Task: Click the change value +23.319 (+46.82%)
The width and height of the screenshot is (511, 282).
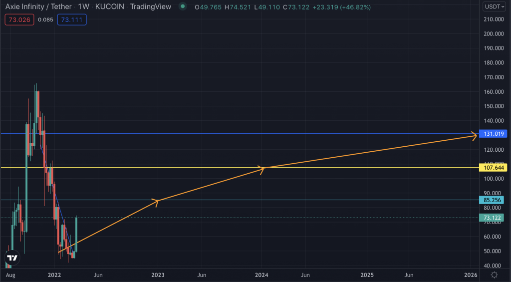Action: 341,7
